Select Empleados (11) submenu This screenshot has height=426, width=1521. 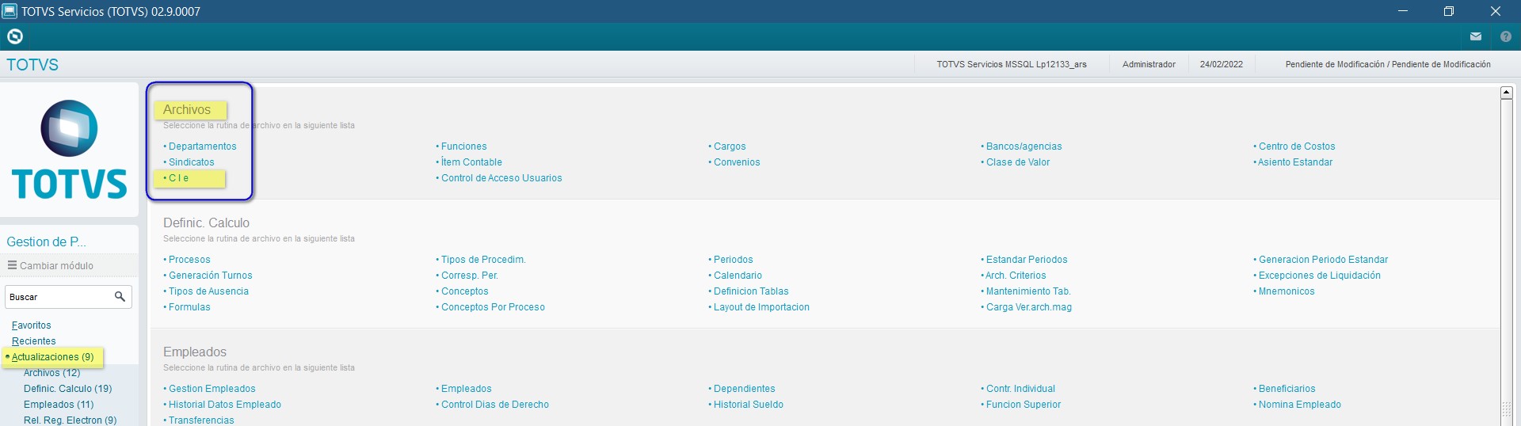tap(59, 405)
